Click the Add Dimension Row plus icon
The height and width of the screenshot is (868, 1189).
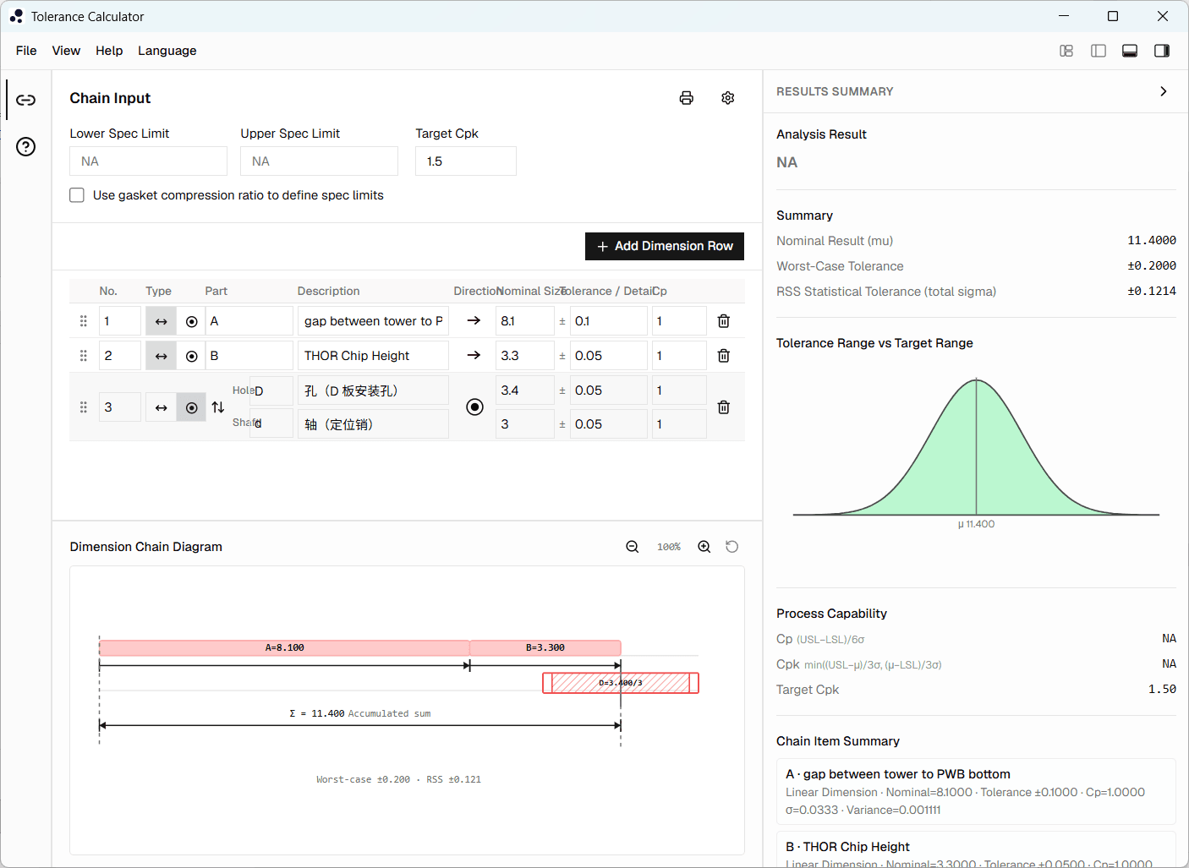click(603, 247)
